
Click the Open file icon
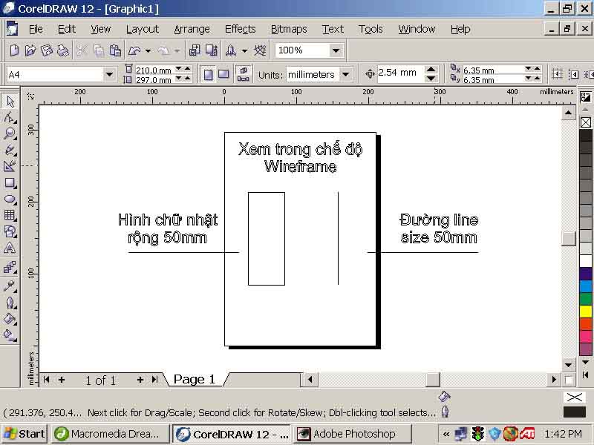[x=30, y=50]
